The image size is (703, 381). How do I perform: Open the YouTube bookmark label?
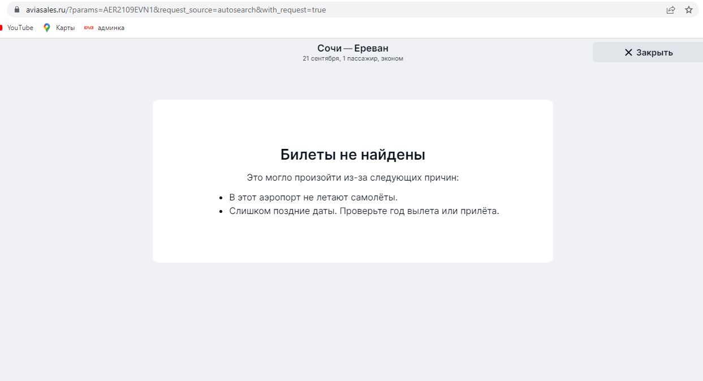pos(20,28)
